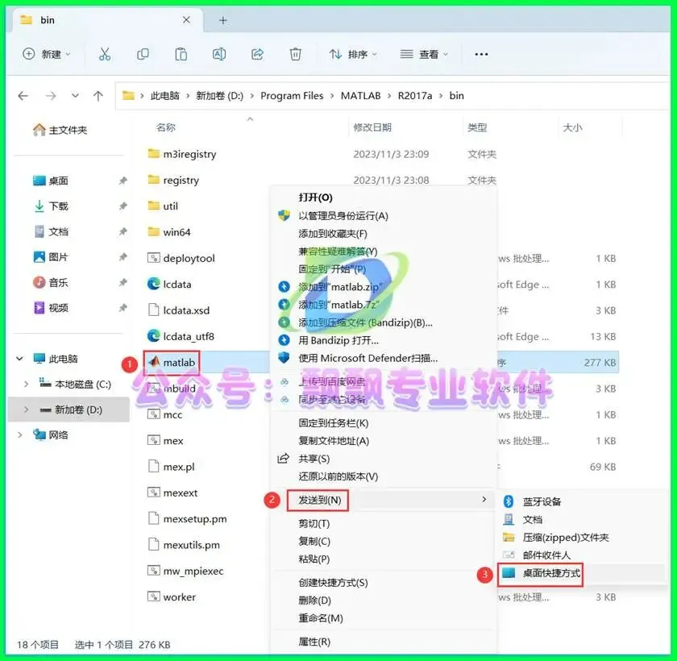Choose 以管理员身份运行(A) in context menu
The height and width of the screenshot is (661, 677).
(343, 216)
